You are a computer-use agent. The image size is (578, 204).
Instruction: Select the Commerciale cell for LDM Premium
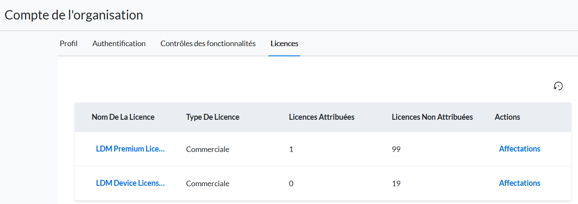(x=208, y=149)
